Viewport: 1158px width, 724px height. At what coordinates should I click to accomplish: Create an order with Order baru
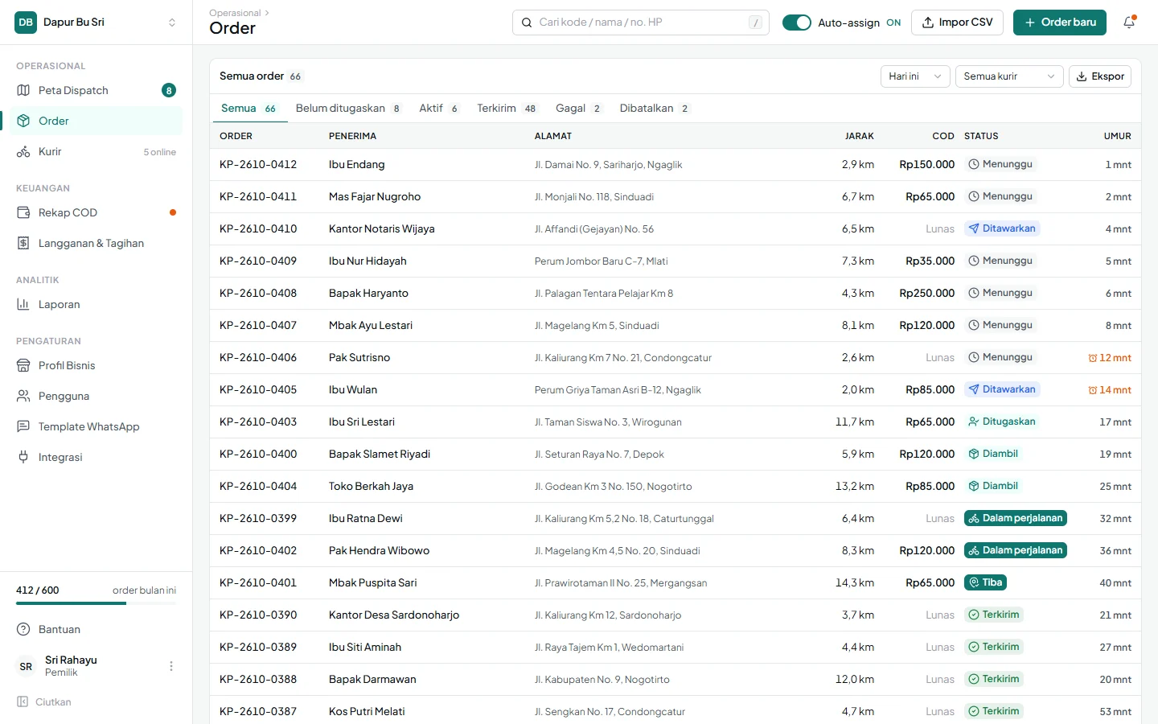pos(1060,23)
